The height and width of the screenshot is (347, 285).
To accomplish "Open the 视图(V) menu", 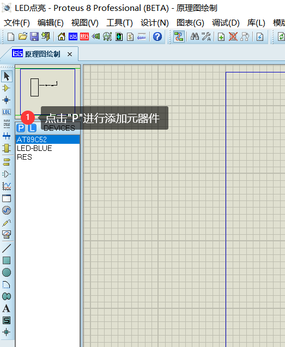I will click(x=84, y=23).
